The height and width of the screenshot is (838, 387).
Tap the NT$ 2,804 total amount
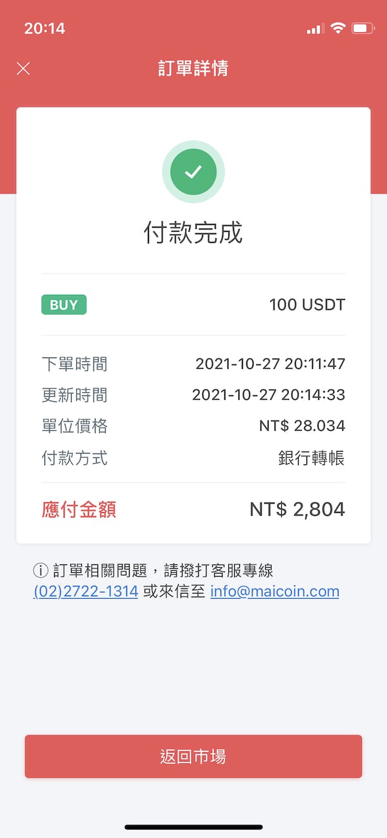297,510
